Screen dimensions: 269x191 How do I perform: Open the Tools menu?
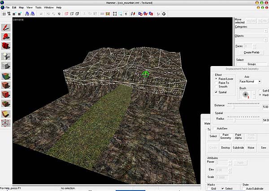pyautogui.click(x=39, y=8)
